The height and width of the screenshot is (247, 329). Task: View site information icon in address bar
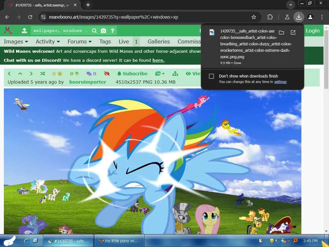tap(43, 17)
